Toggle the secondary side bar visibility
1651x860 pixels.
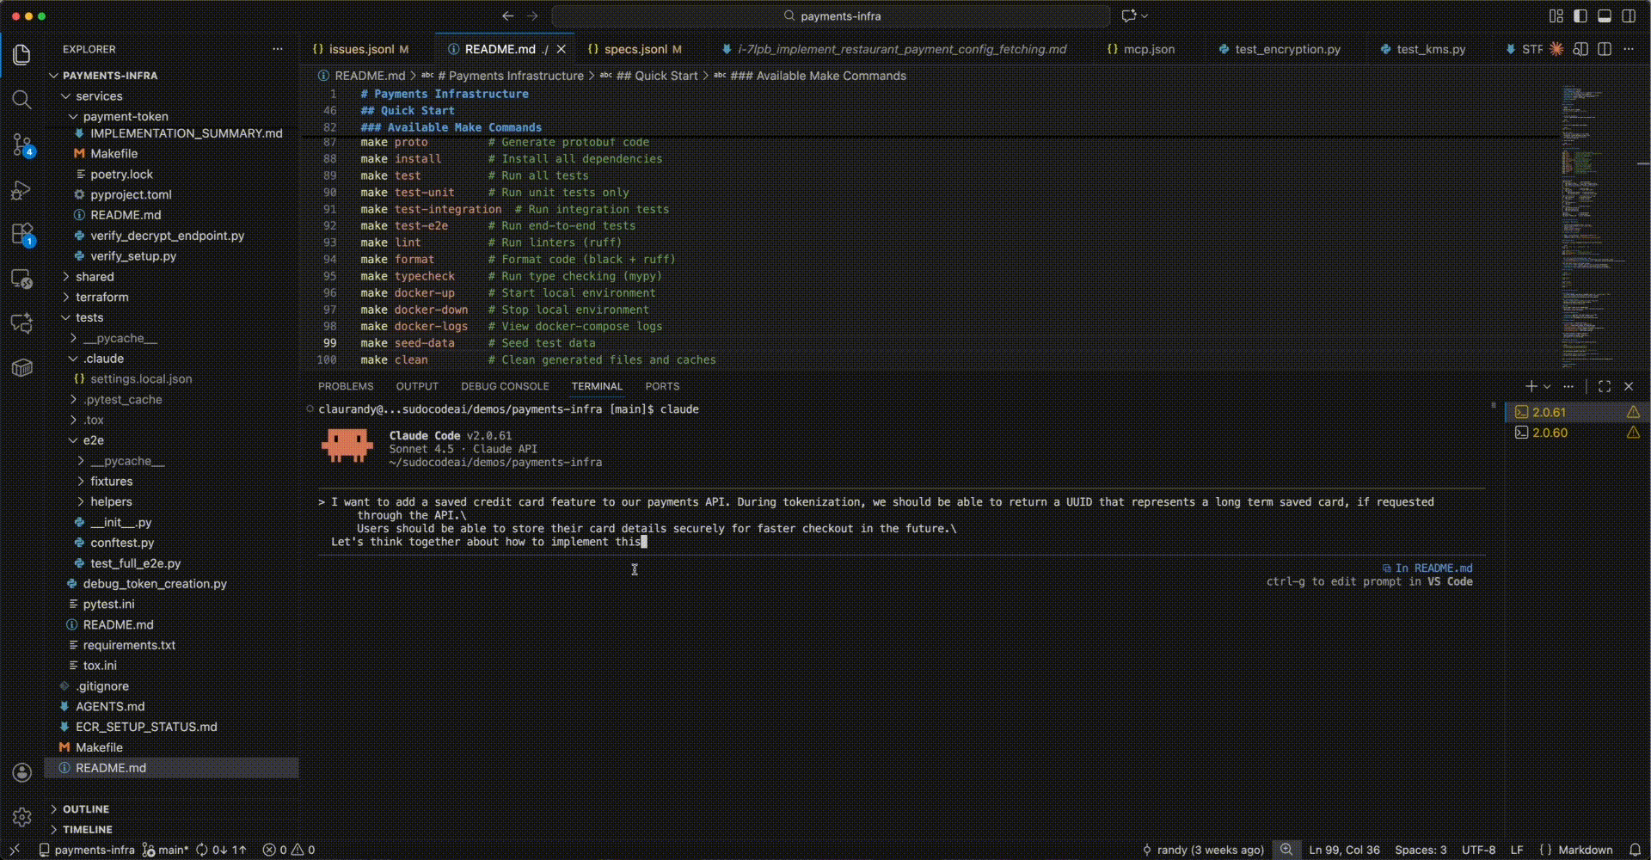click(1629, 15)
